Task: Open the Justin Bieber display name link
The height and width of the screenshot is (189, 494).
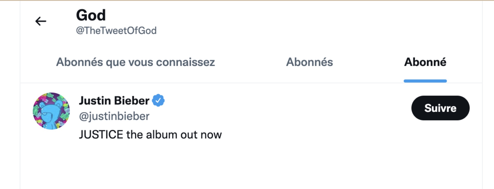Action: (x=114, y=100)
